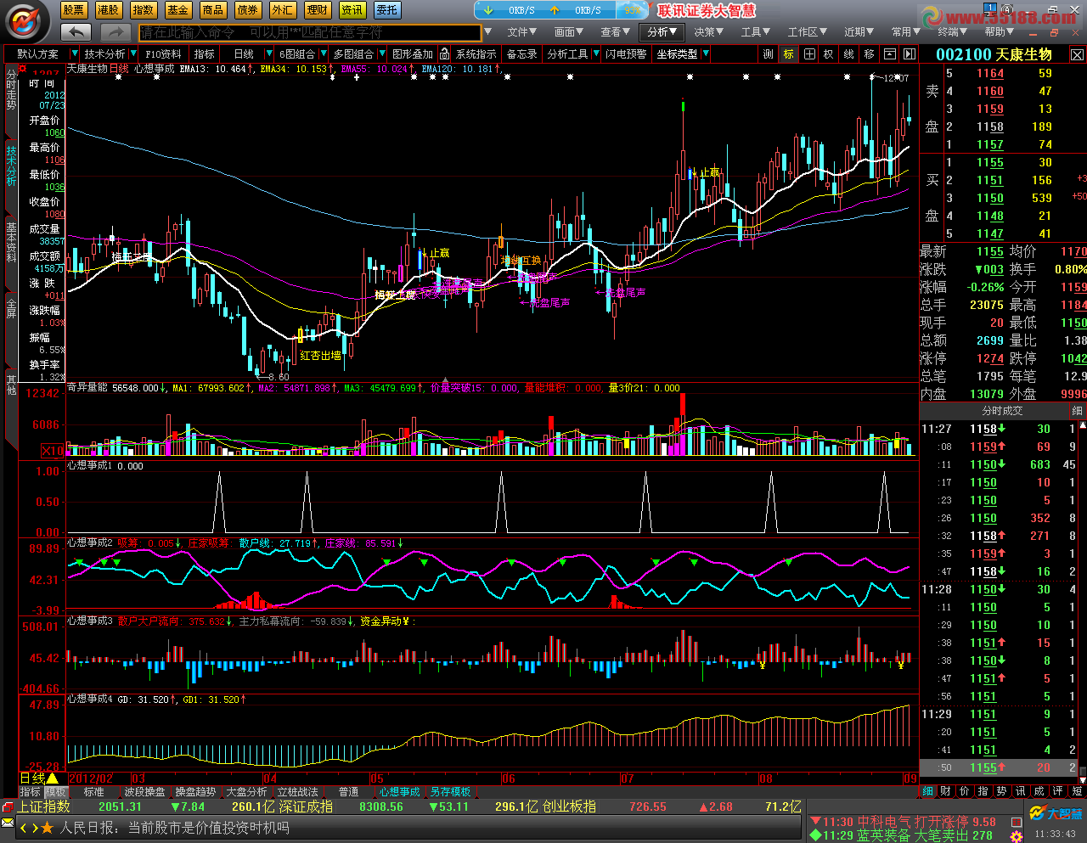
Task: Click the forward arrow navigation button
Action: coord(115,32)
